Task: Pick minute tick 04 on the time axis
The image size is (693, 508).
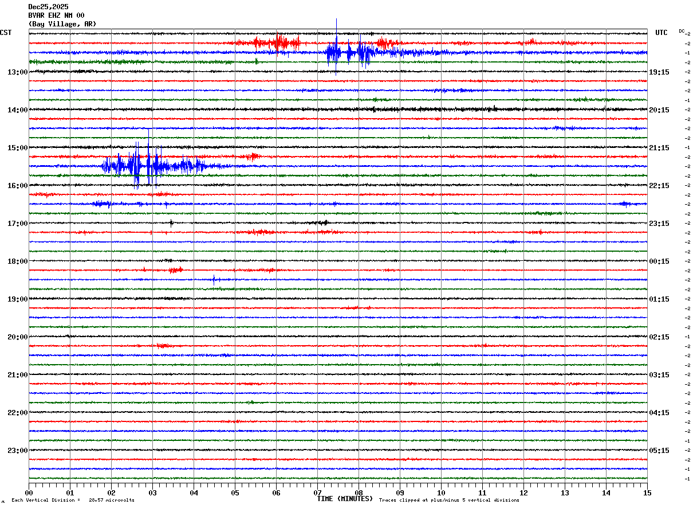Action: click(194, 493)
